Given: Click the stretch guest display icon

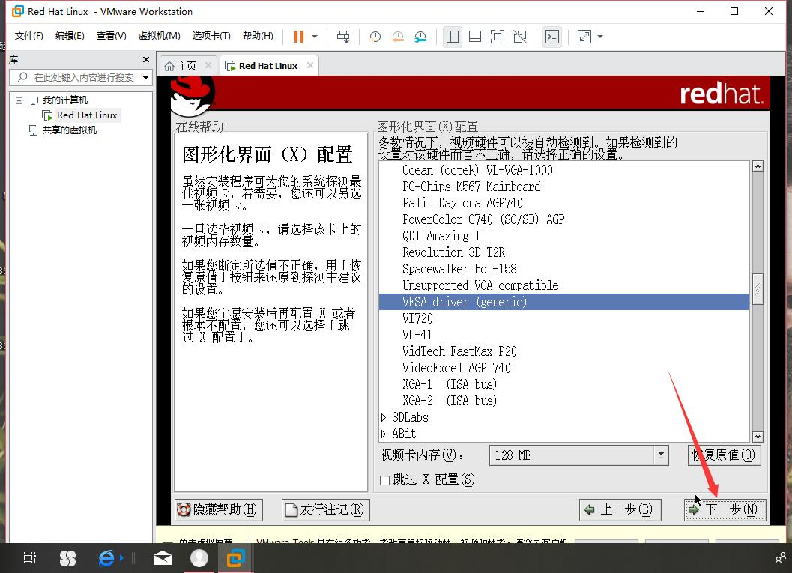Looking at the screenshot, I should tap(584, 37).
